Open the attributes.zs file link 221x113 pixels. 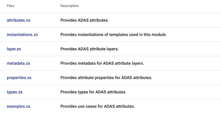point(18,20)
